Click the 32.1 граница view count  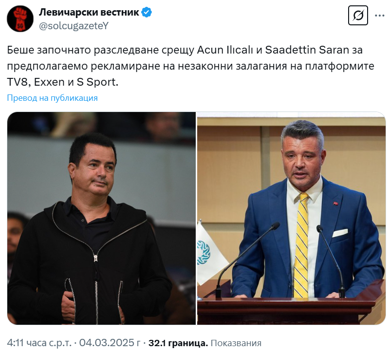(x=178, y=343)
